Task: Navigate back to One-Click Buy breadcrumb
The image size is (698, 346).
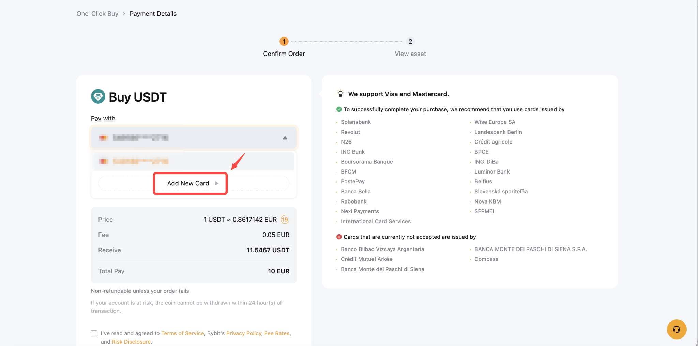Action: pos(97,14)
